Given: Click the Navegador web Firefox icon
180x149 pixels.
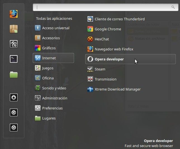Looking at the screenshot, I should (x=90, y=49).
